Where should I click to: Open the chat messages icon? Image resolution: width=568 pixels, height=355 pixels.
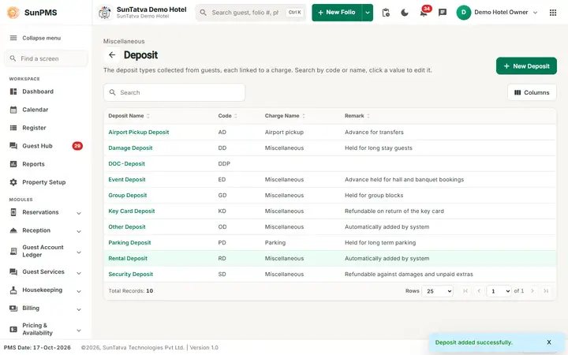[x=443, y=13]
